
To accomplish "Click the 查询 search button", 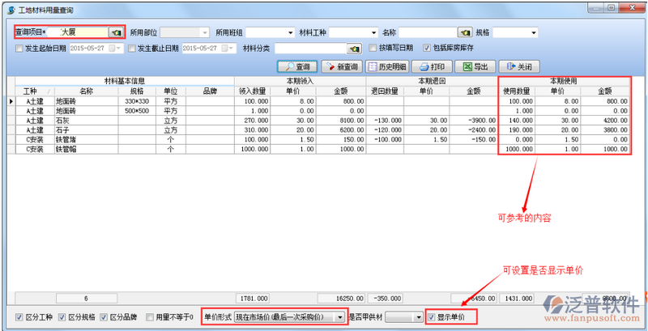I will (296, 67).
